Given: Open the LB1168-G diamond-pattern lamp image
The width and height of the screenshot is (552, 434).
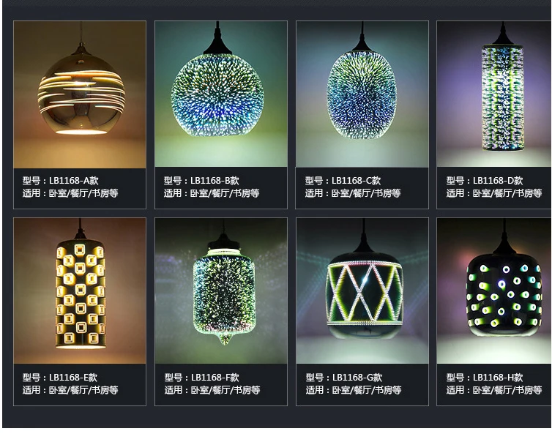Looking at the screenshot, I should click(x=362, y=291).
